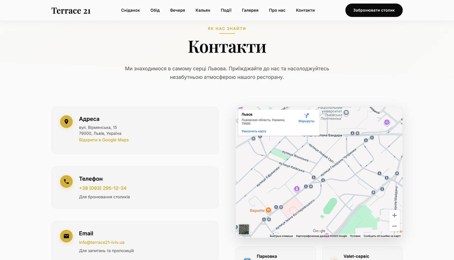Navigate to Події

[226, 10]
